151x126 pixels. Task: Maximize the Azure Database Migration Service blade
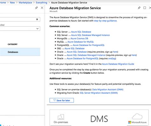pos(145,8)
